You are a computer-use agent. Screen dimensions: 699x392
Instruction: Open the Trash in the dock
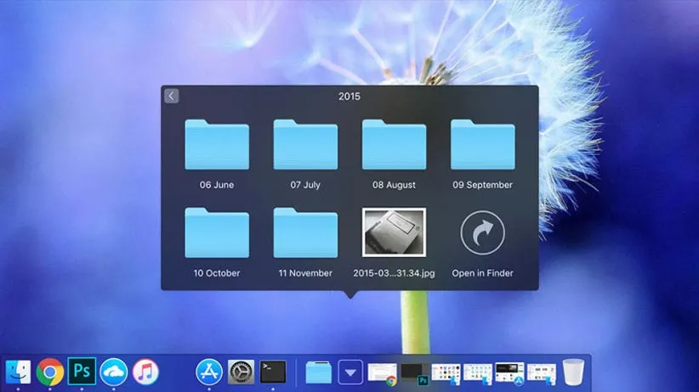coord(574,372)
